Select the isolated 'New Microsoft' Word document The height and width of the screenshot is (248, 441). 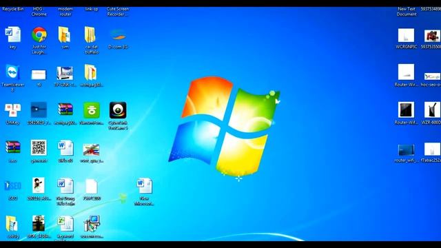pyautogui.click(x=144, y=186)
